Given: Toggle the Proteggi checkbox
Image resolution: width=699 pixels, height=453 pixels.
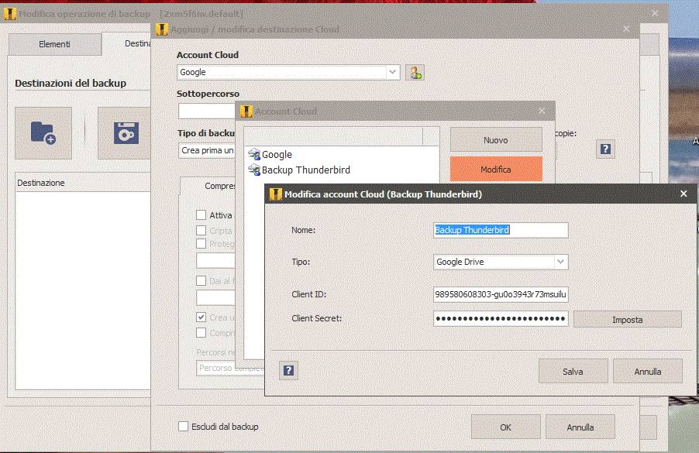Looking at the screenshot, I should tap(201, 244).
